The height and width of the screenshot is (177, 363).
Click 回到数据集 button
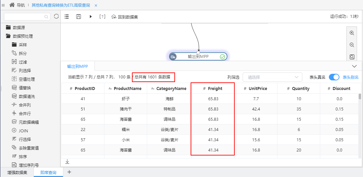click(125, 17)
